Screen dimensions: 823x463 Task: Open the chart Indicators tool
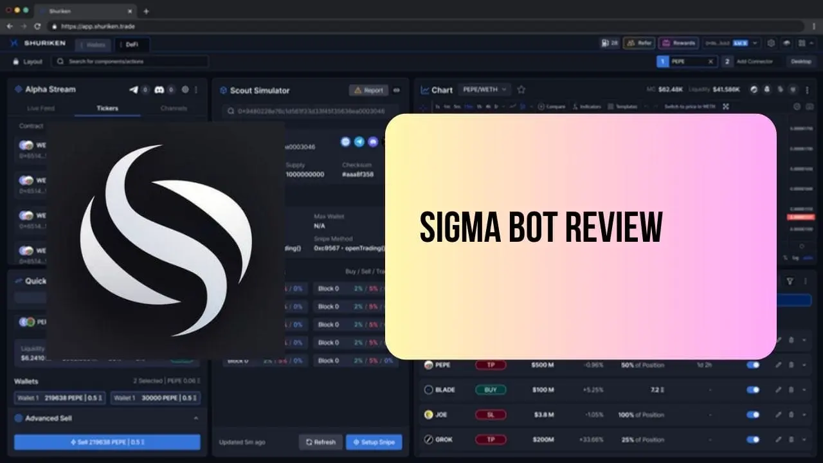tap(586, 107)
